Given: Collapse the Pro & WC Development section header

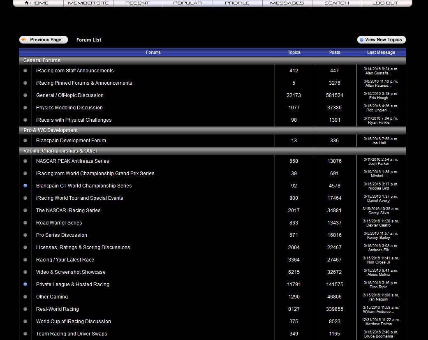Looking at the screenshot, I should [50, 130].
